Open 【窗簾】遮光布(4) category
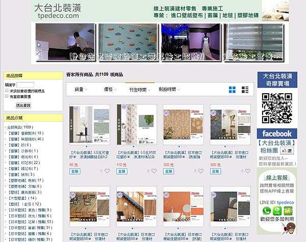Image resolution: width=306 pixels, height=242 pixels. point(23,157)
